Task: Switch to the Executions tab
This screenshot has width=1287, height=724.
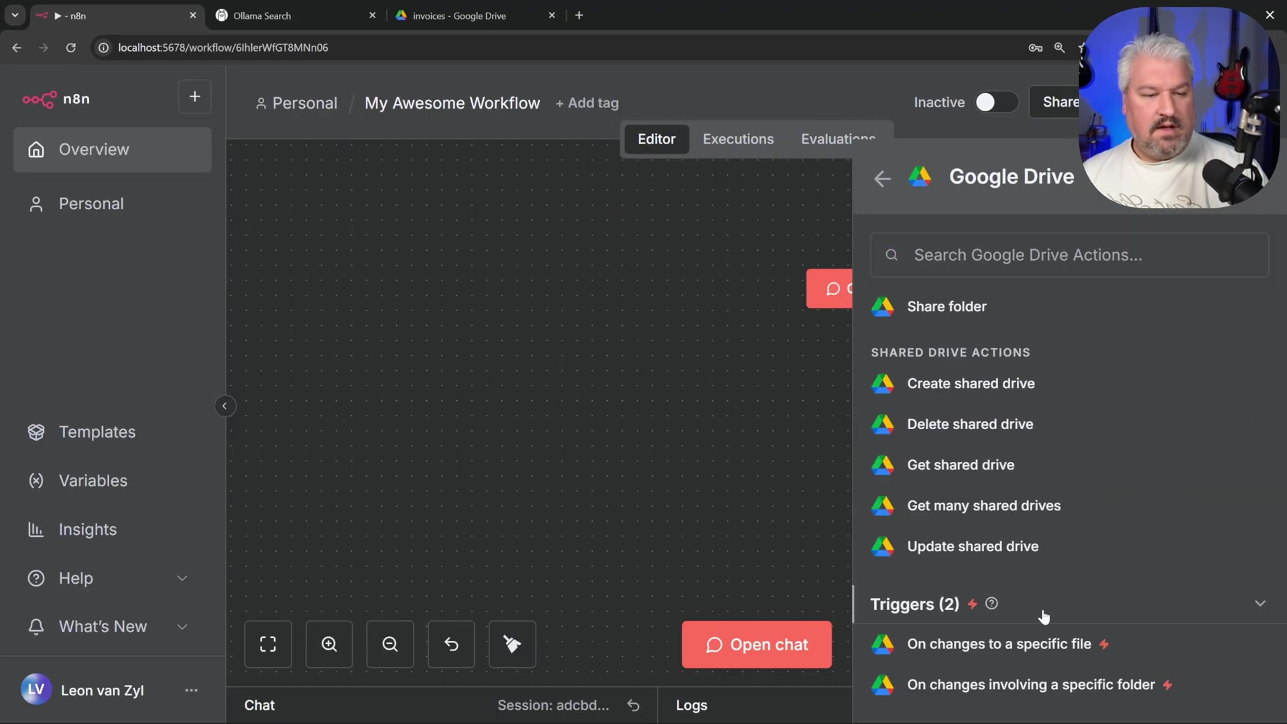Action: point(738,139)
